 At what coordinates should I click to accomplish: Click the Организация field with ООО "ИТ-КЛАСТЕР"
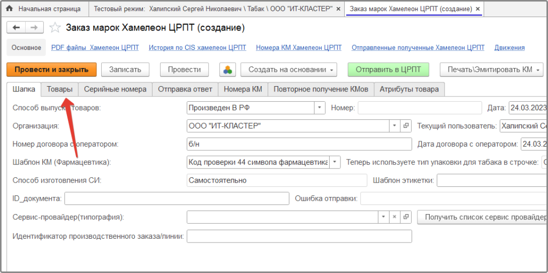tap(288, 126)
